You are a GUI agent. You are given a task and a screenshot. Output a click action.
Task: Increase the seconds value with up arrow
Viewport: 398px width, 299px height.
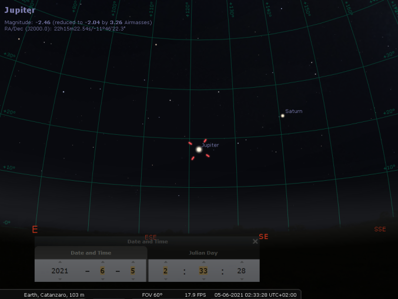coord(242,262)
